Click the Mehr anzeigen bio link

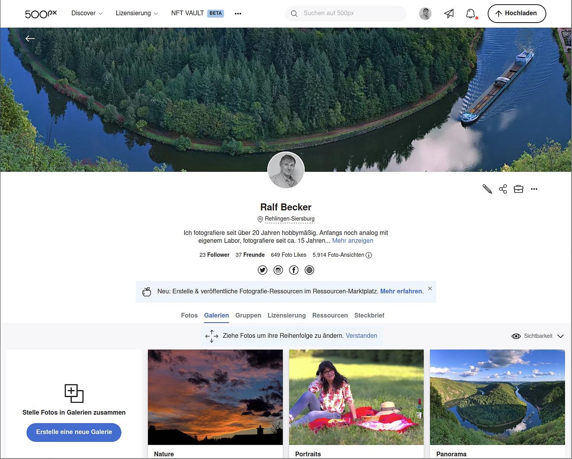(x=352, y=241)
